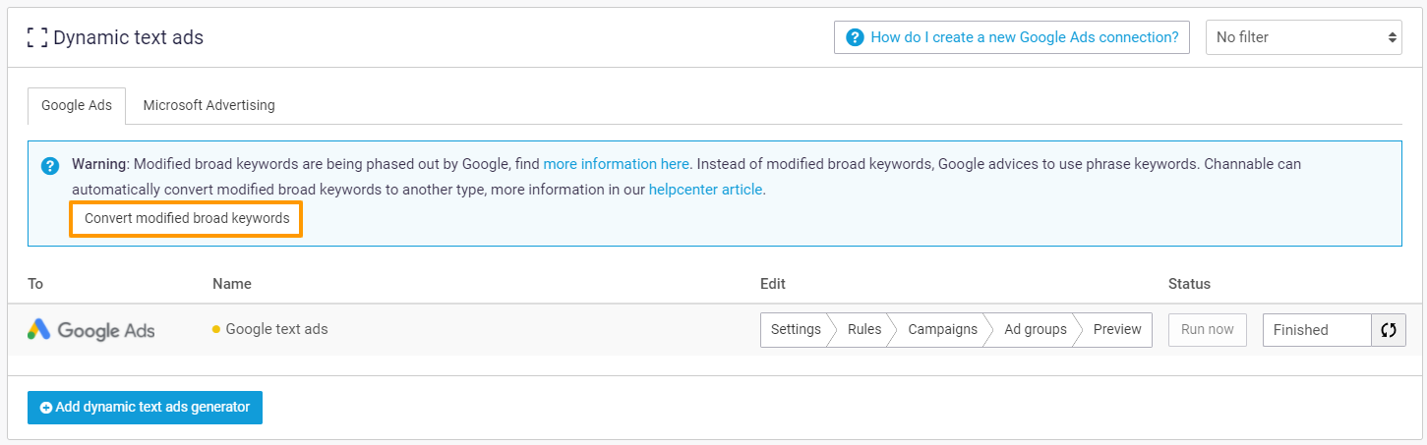Image resolution: width=1427 pixels, height=445 pixels.
Task: Switch to the Google Ads tab
Action: 77,105
